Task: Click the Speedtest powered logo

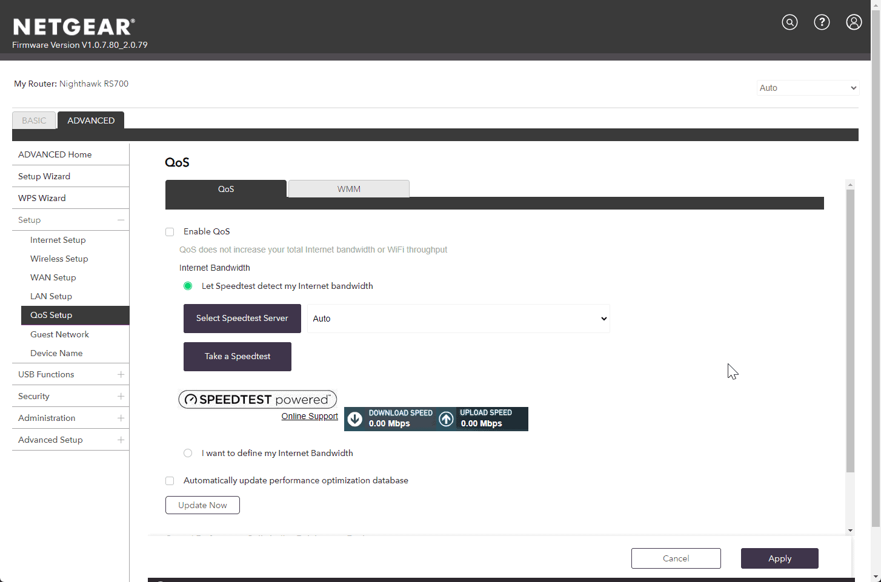Action: (x=258, y=399)
